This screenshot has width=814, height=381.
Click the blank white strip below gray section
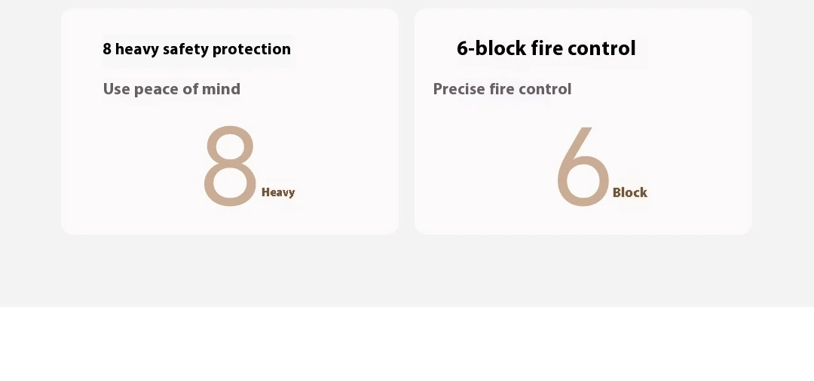tap(407, 343)
